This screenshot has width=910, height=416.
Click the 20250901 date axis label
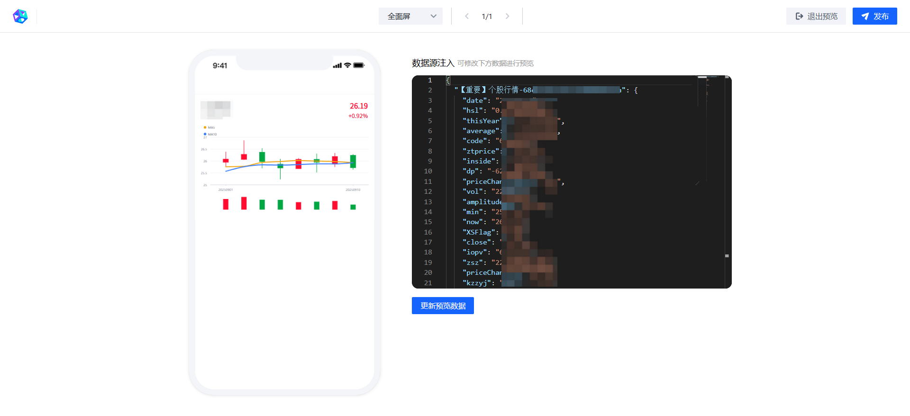pyautogui.click(x=226, y=190)
